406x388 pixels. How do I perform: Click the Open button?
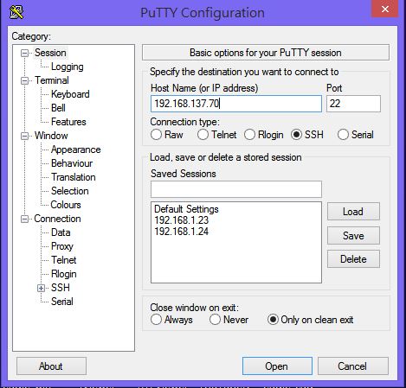pos(277,366)
